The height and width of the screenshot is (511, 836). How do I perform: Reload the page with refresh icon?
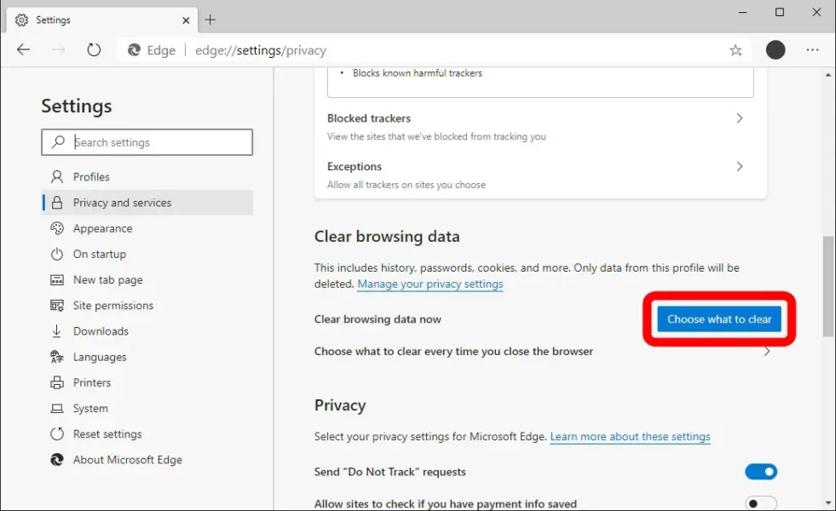click(94, 50)
